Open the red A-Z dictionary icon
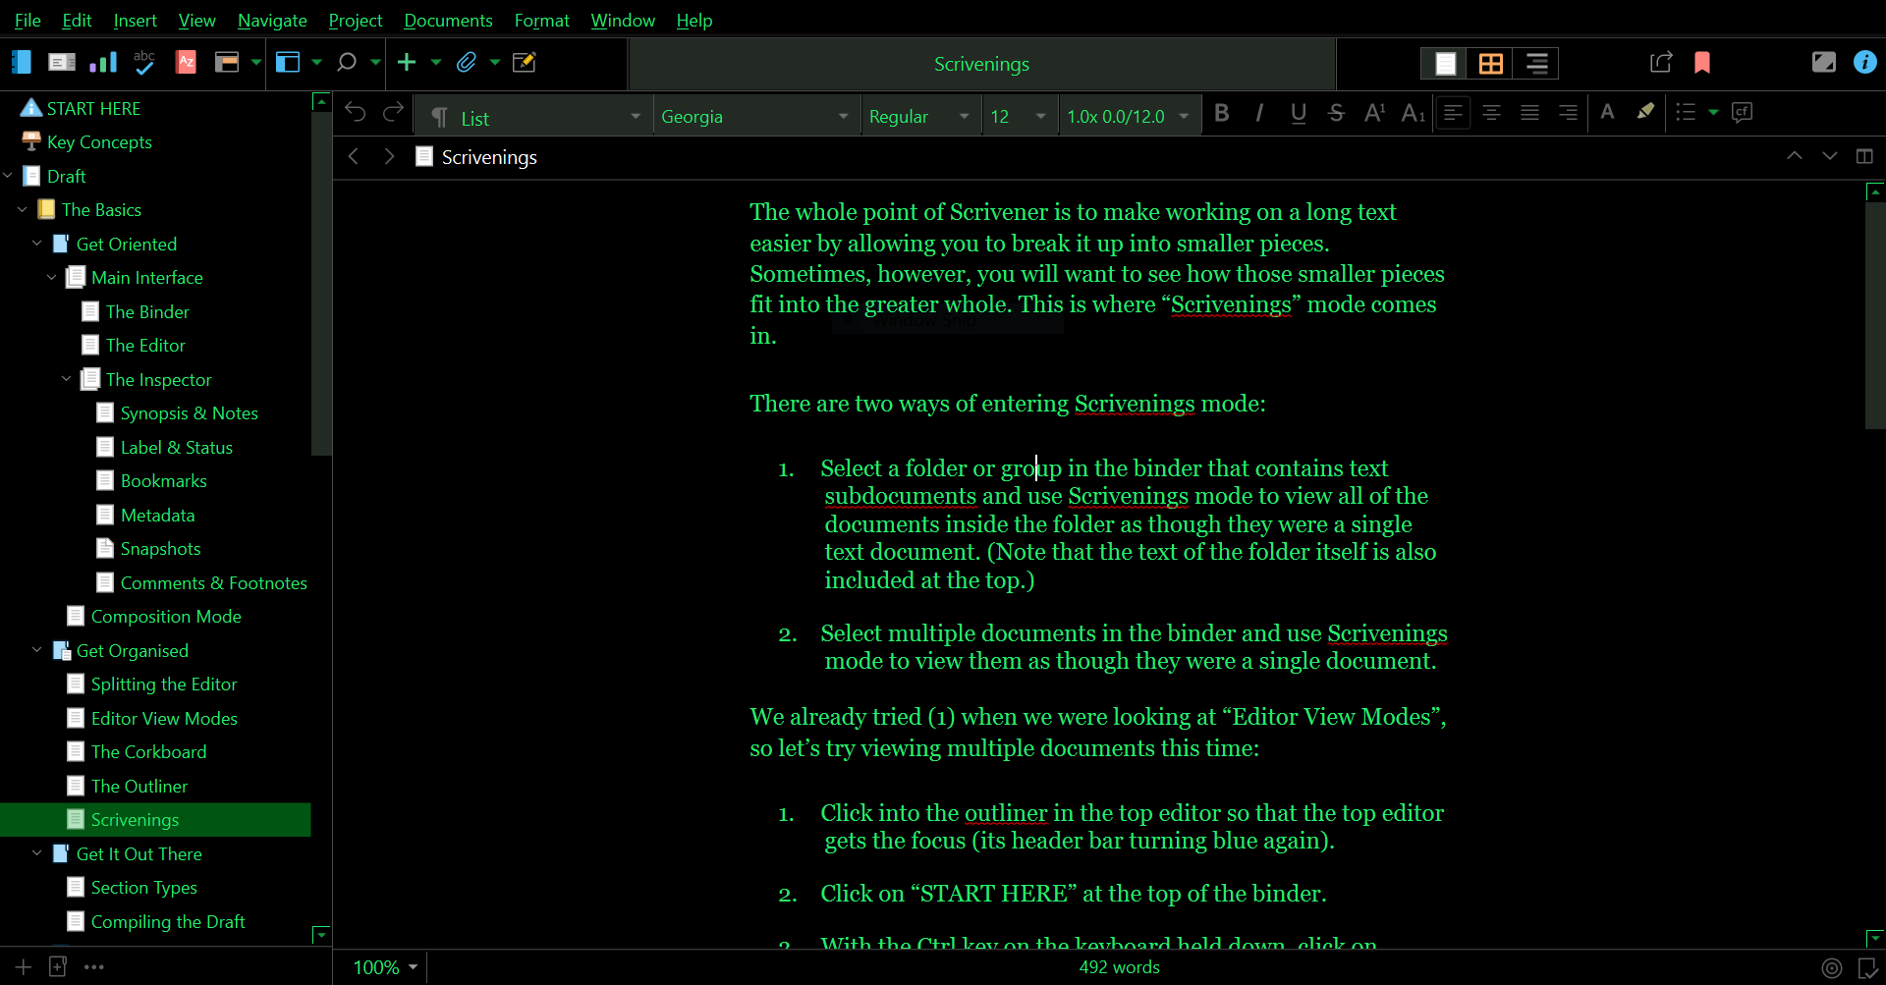Viewport: 1886px width, 985px height. tap(186, 63)
